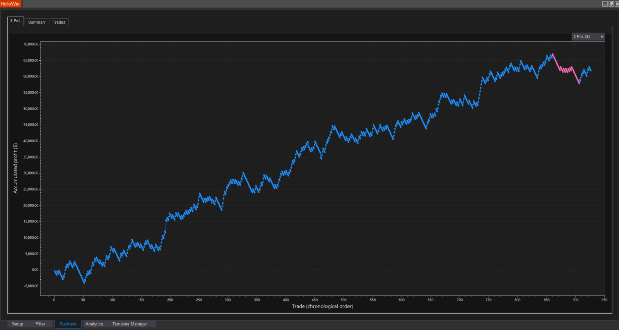This screenshot has width=619, height=330.
Task: Click the lowest equity point near trade 50
Action: [x=84, y=283]
